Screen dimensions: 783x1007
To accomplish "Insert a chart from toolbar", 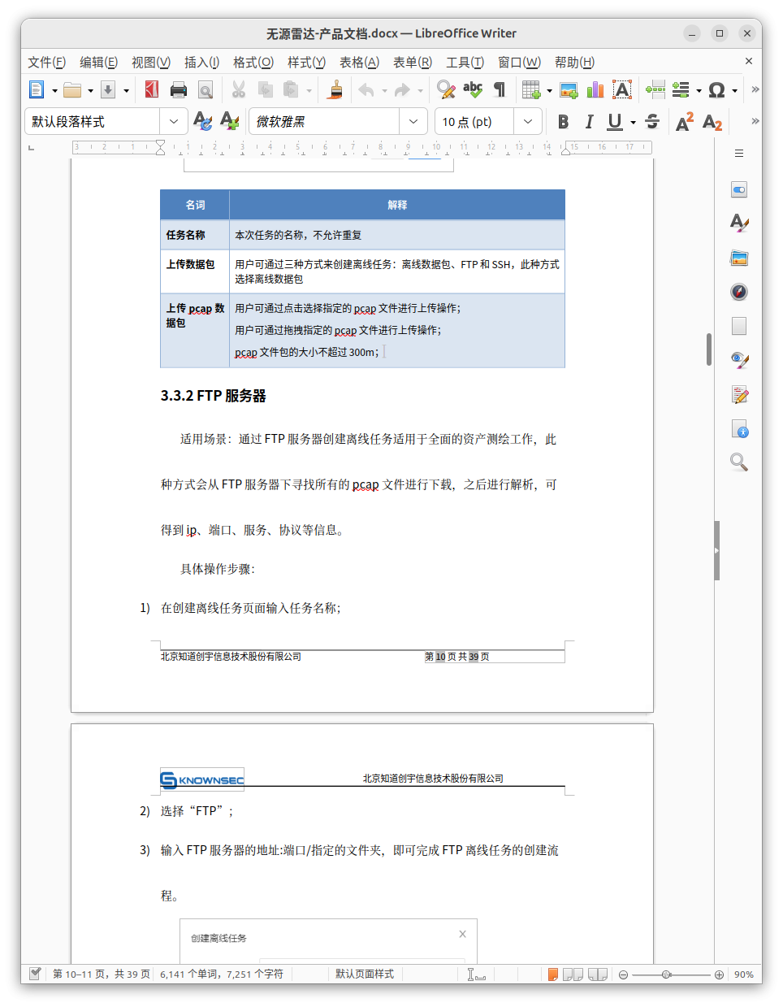I will 595,89.
